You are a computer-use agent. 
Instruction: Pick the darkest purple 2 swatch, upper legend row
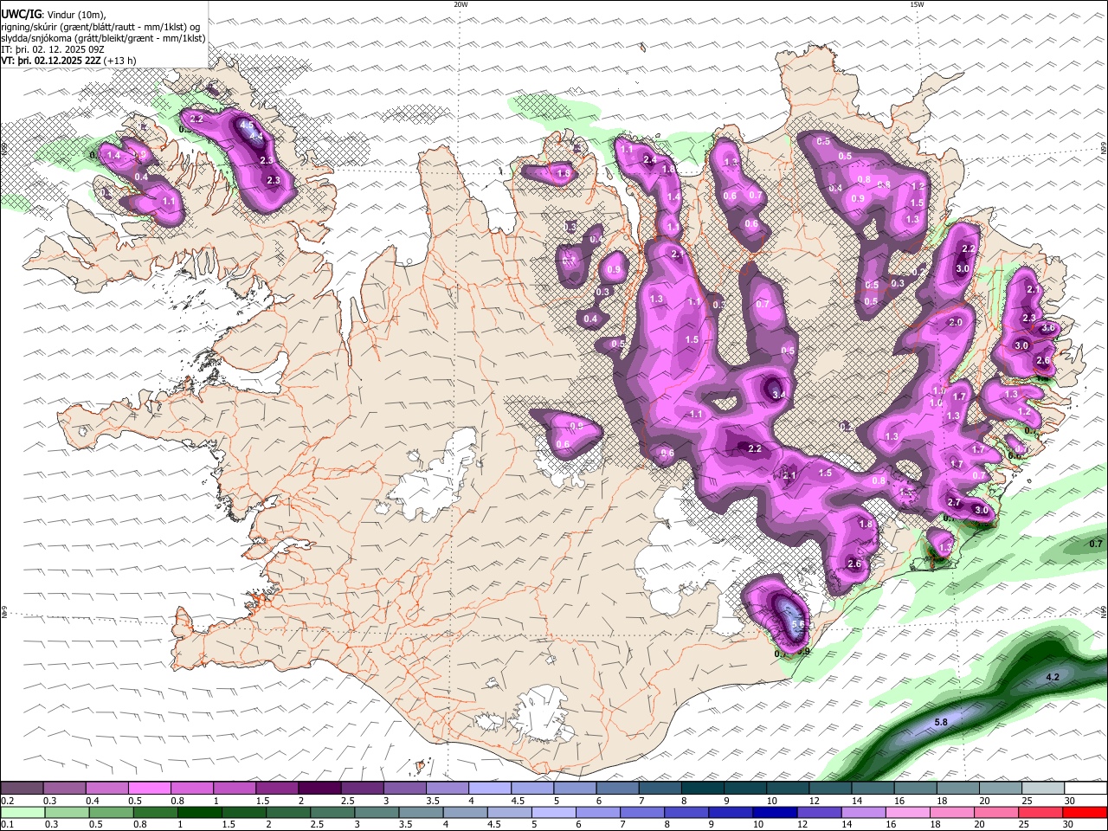click(319, 788)
